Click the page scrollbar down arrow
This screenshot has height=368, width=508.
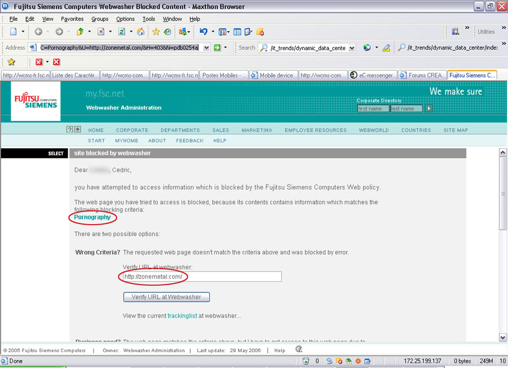click(x=502, y=337)
